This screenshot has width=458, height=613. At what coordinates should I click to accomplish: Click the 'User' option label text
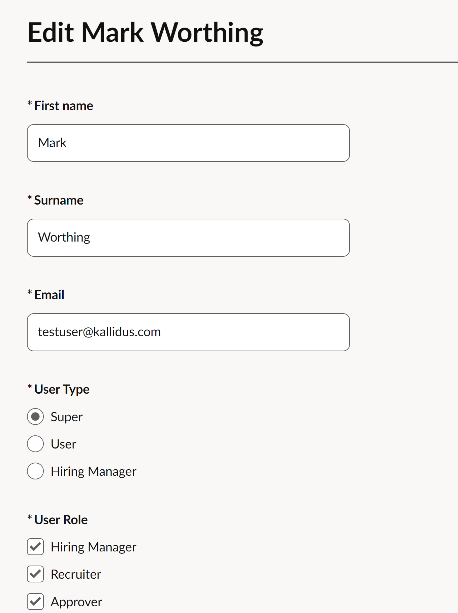pyautogui.click(x=63, y=444)
